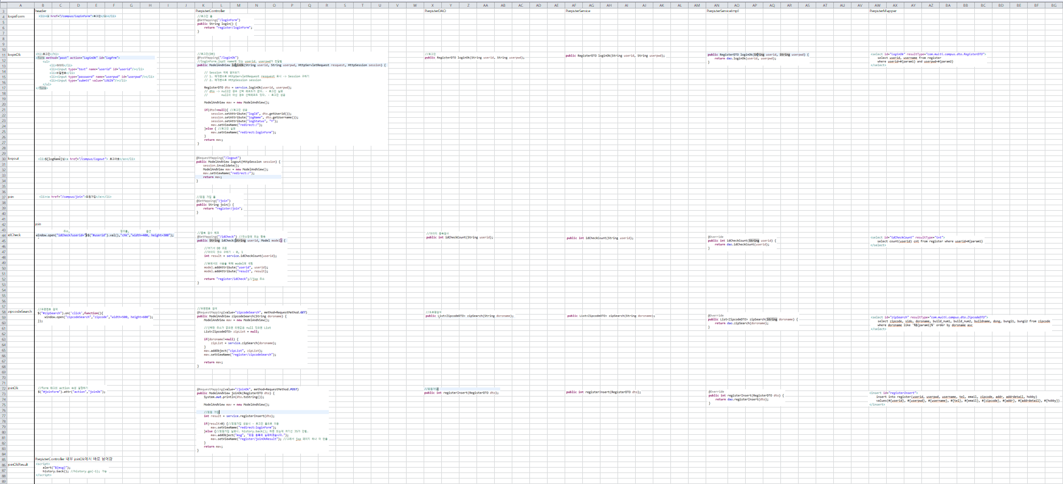The width and height of the screenshot is (1063, 484).
Task: Select the joinOk controller method snippet
Action: coord(263,420)
